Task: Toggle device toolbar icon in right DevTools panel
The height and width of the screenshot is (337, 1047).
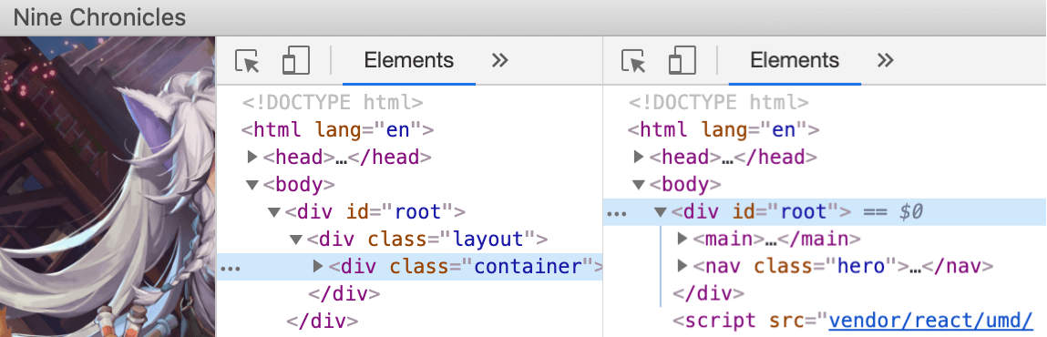Action: (683, 61)
